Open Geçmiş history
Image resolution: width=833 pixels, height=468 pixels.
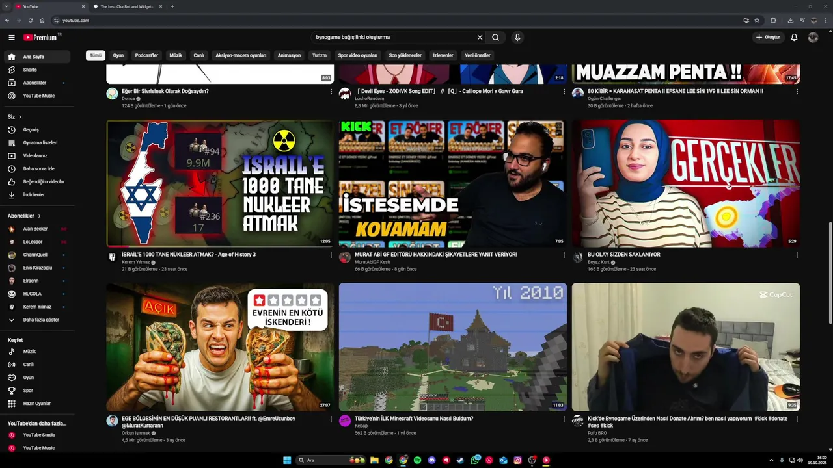tap(38, 129)
